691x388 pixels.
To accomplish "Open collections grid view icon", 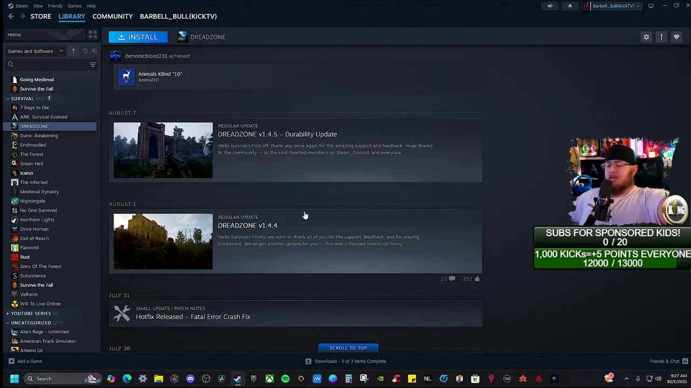I will 93,34.
